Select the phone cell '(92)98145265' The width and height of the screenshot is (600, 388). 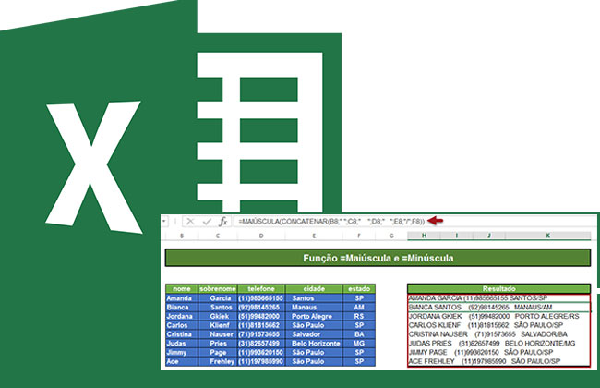point(261,308)
